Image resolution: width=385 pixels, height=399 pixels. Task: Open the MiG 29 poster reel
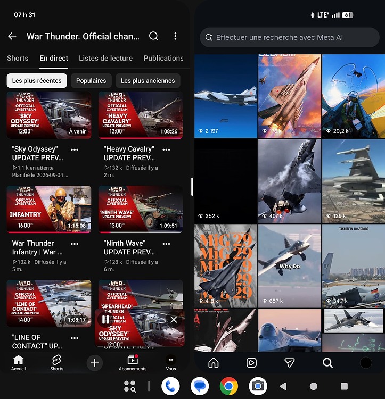(x=226, y=266)
